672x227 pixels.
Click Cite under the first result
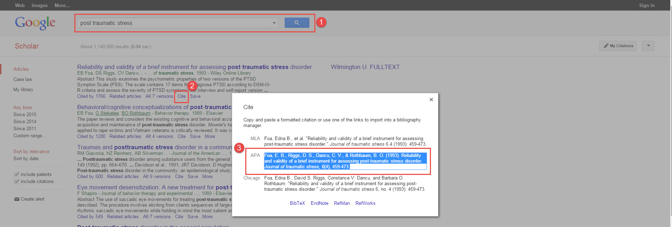pyautogui.click(x=181, y=96)
